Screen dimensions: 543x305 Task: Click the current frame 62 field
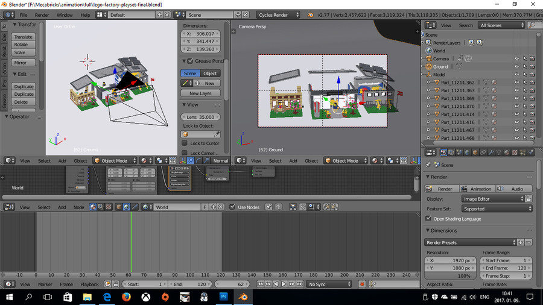[x=232, y=284]
